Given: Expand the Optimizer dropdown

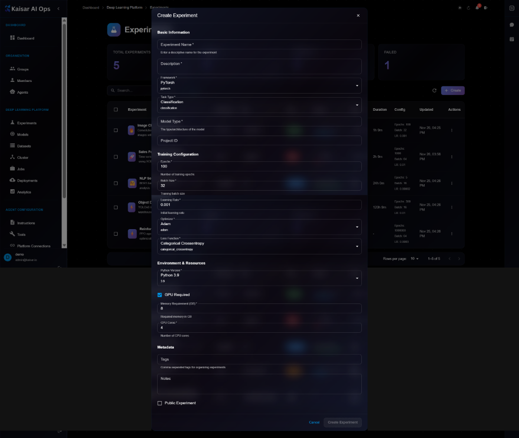Looking at the screenshot, I should coord(259,227).
